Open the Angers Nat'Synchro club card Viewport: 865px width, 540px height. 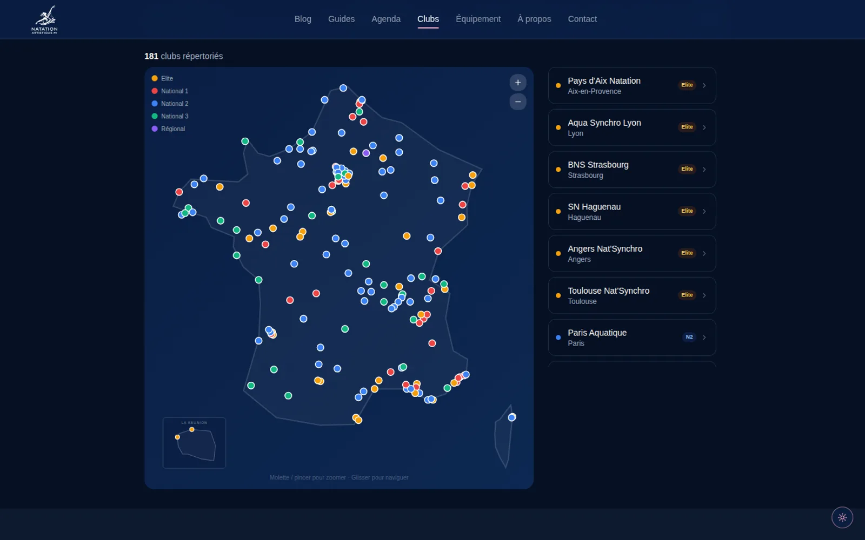coord(632,254)
